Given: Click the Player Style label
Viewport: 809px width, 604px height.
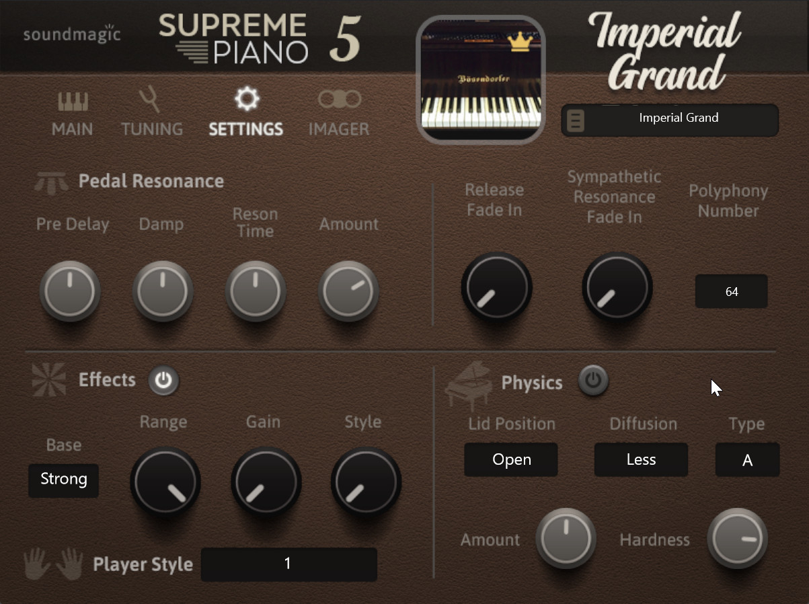Looking at the screenshot, I should tap(143, 564).
